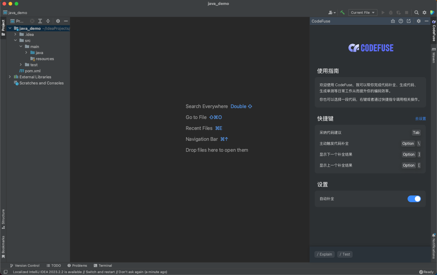
Task: Click the green Build Project hammer icon
Action: point(342,12)
